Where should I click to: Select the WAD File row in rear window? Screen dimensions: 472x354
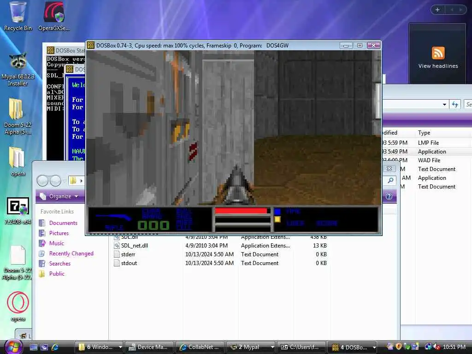427,160
